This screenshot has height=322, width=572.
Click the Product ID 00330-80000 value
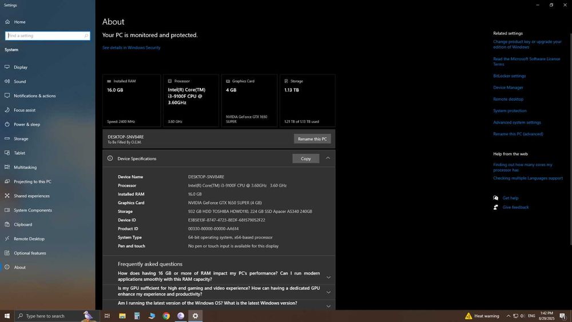click(213, 229)
